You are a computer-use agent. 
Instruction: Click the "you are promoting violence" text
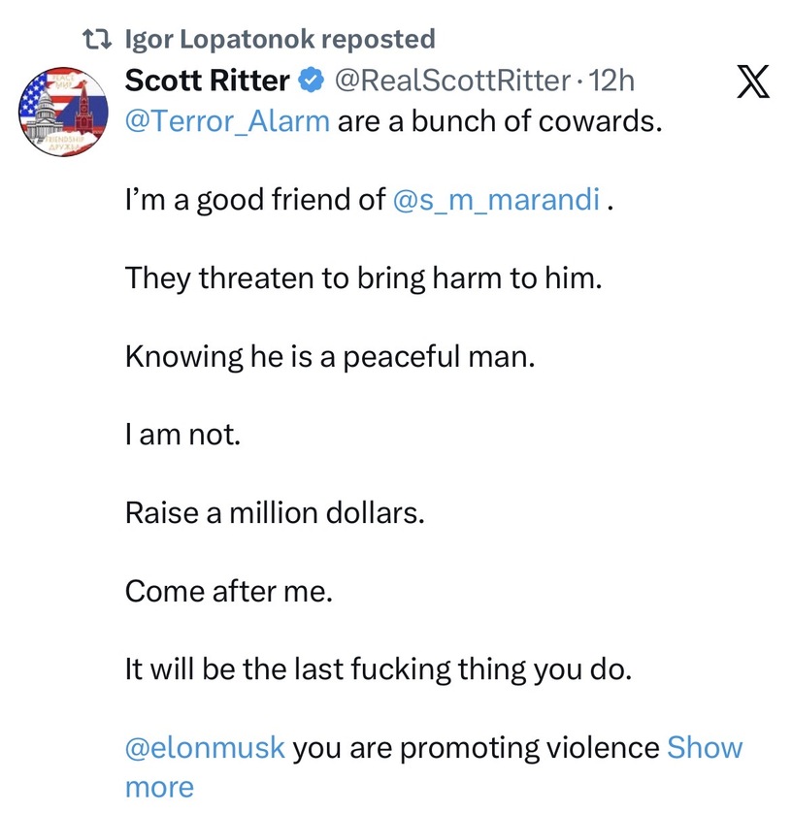point(476,748)
